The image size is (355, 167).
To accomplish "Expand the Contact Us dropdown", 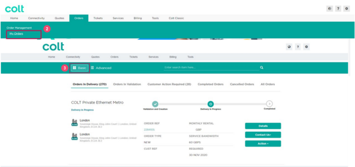I will point(263,135).
